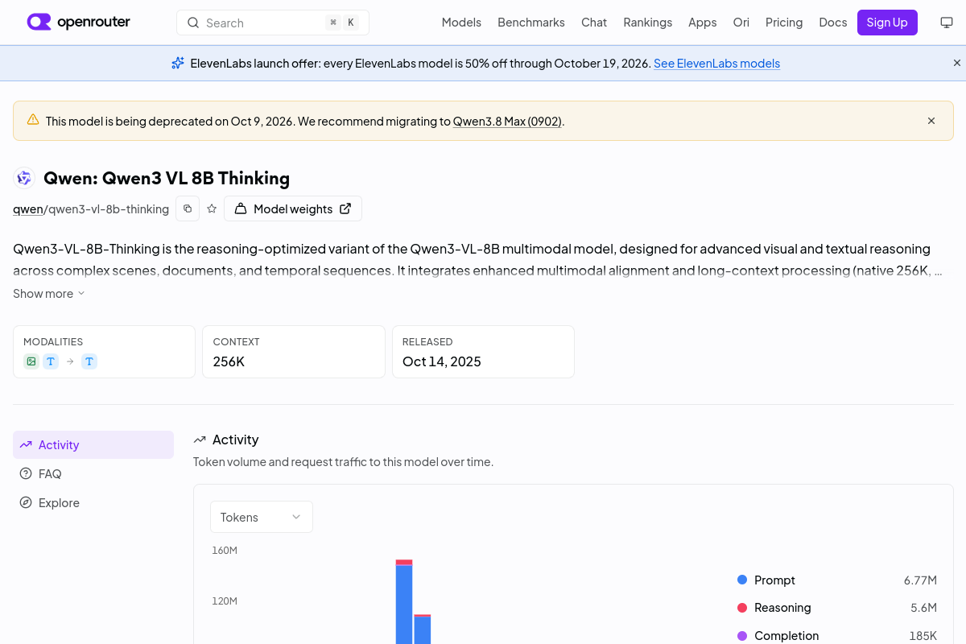Expand the description with Show more
966x644 pixels.
point(49,294)
